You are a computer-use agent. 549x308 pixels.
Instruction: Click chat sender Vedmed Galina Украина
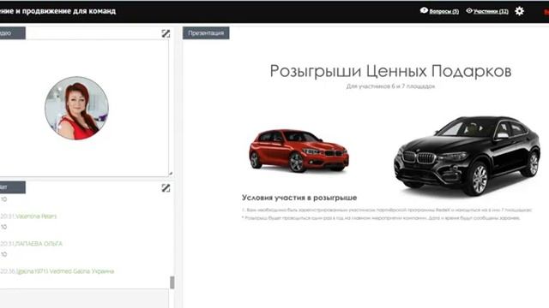point(65,271)
